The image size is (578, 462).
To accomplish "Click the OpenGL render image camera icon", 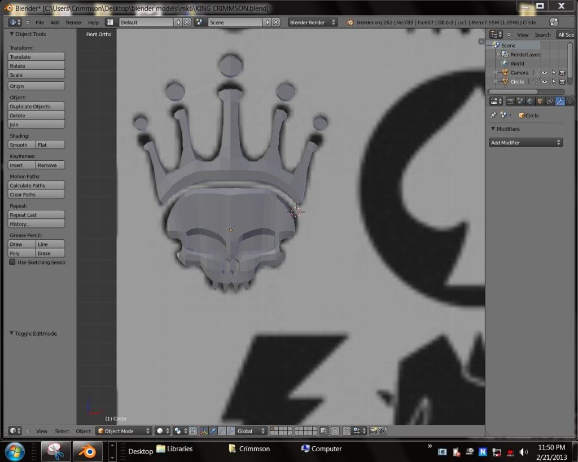I will 374,430.
